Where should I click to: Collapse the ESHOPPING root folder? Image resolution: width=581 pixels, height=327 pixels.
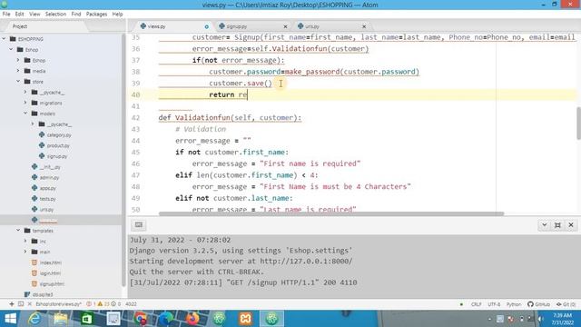click(x=4, y=38)
